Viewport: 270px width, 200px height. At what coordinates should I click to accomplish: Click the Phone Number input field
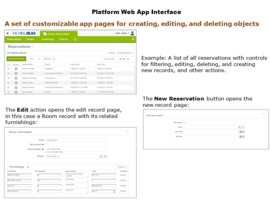[x=76, y=149]
